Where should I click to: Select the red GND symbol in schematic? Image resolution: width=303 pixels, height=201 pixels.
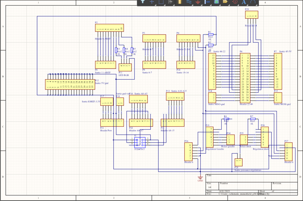[200, 177]
